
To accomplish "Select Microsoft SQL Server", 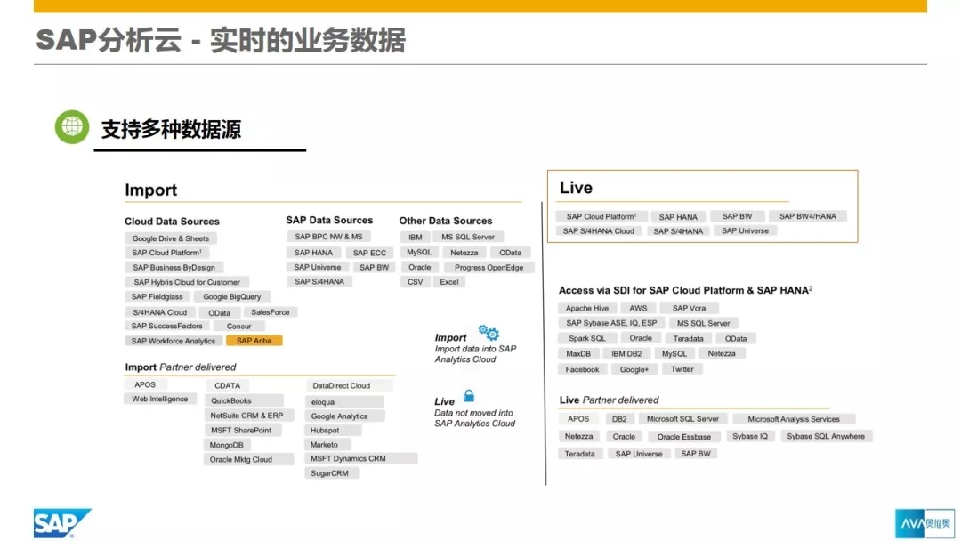I will [x=682, y=419].
